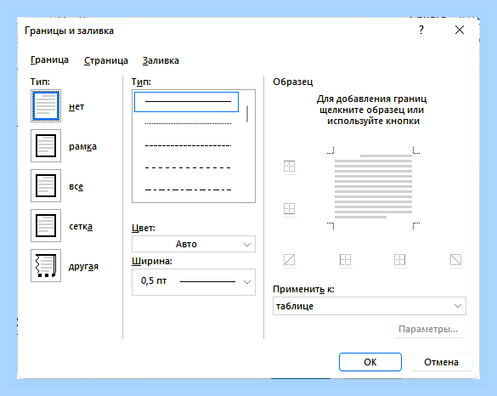Click the 'рамка' label text
497x396 pixels.
[82, 147]
